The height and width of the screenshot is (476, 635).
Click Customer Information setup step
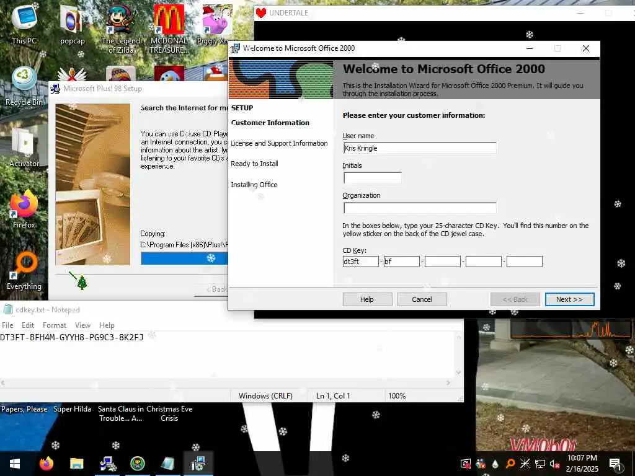[x=270, y=123]
